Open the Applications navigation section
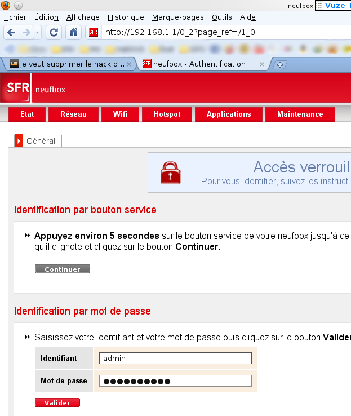 click(229, 114)
